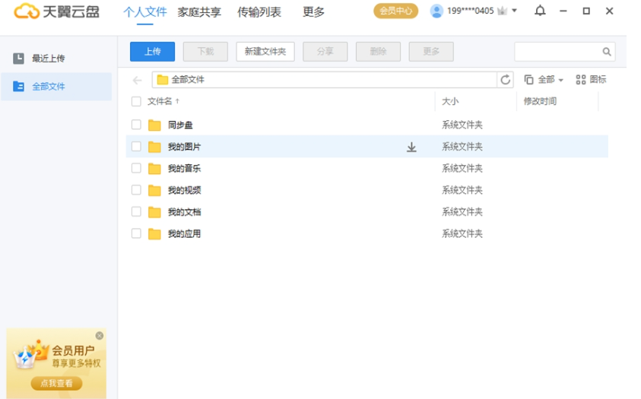Check the 同步盘 row checkbox
This screenshot has width=641, height=399.
click(136, 125)
